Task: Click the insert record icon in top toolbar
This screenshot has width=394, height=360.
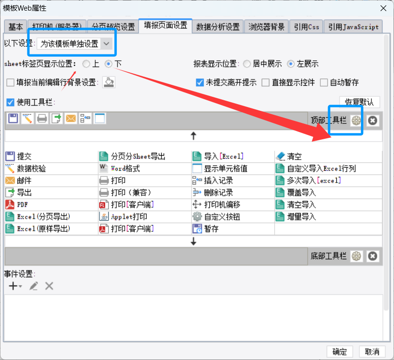Action: pyautogui.click(x=85, y=119)
